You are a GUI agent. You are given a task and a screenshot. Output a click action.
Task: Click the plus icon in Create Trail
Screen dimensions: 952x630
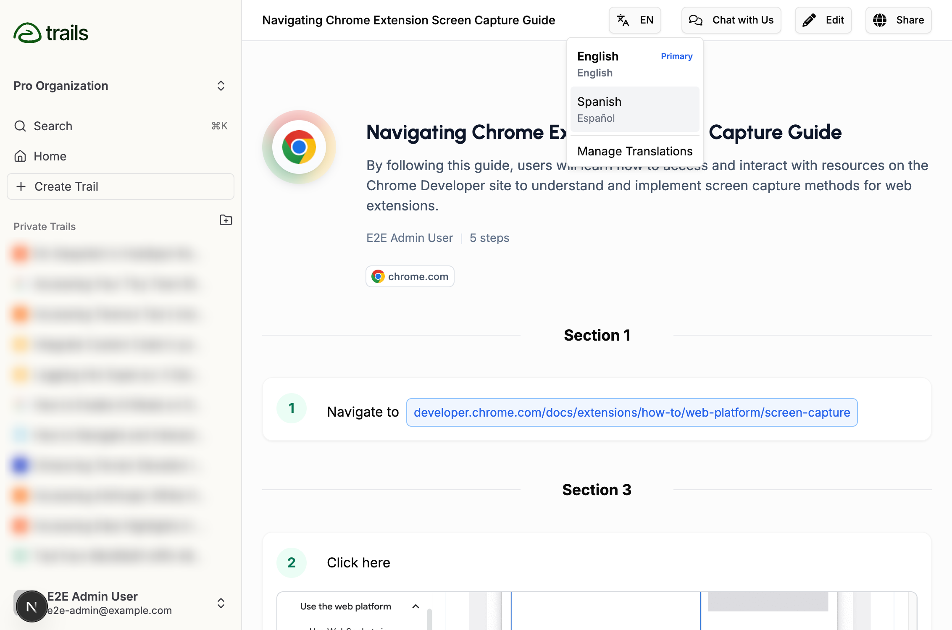point(21,186)
